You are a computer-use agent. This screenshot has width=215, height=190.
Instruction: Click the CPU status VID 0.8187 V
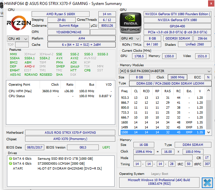[105, 96]
